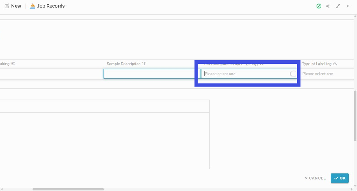
Task: Confirm with the OK button
Action: point(340,178)
